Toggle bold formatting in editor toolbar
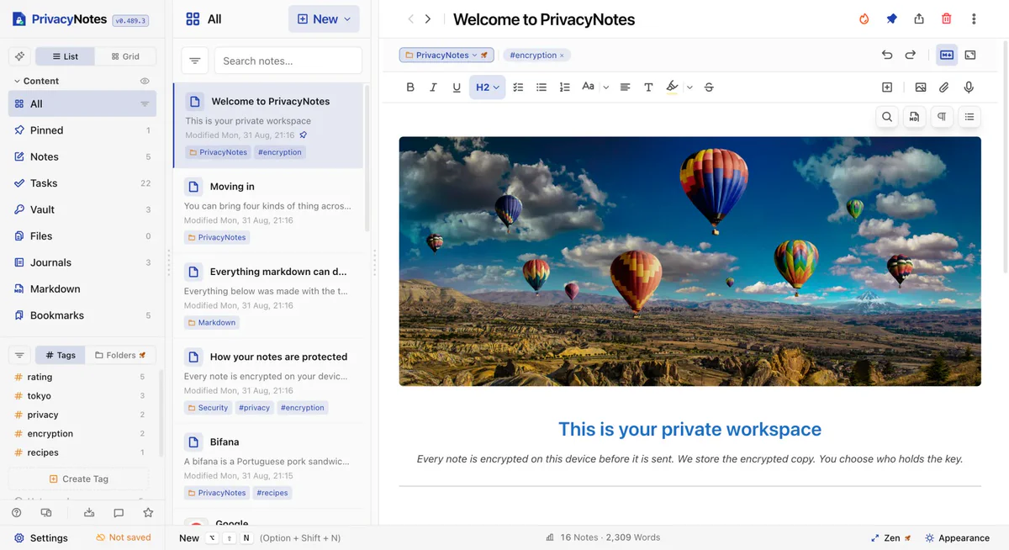Viewport: 1009px width, 550px height. tap(410, 87)
